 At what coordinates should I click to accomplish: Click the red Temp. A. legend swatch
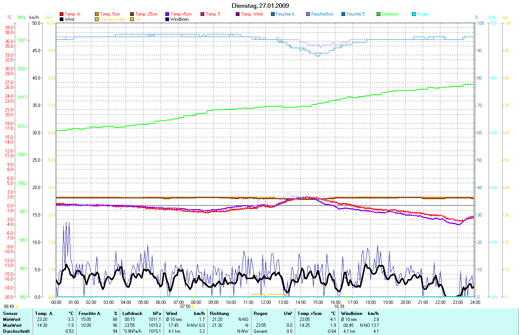click(62, 14)
